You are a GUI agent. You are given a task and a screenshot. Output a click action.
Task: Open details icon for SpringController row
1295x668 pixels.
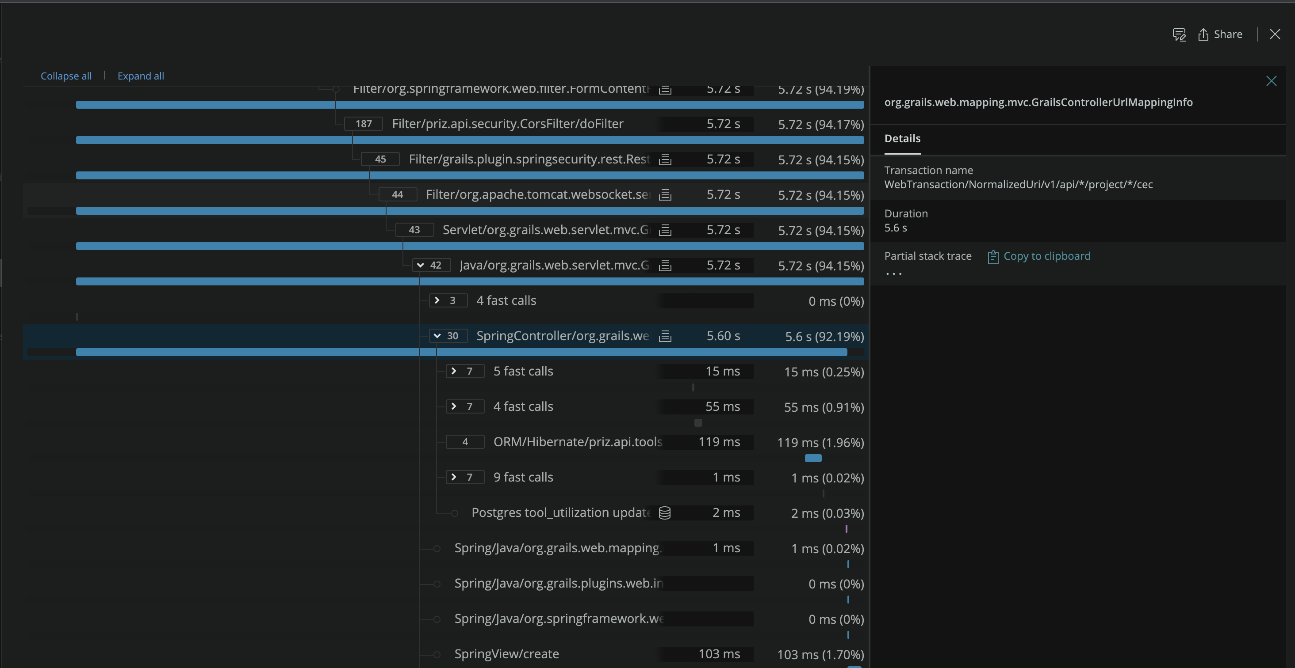665,336
